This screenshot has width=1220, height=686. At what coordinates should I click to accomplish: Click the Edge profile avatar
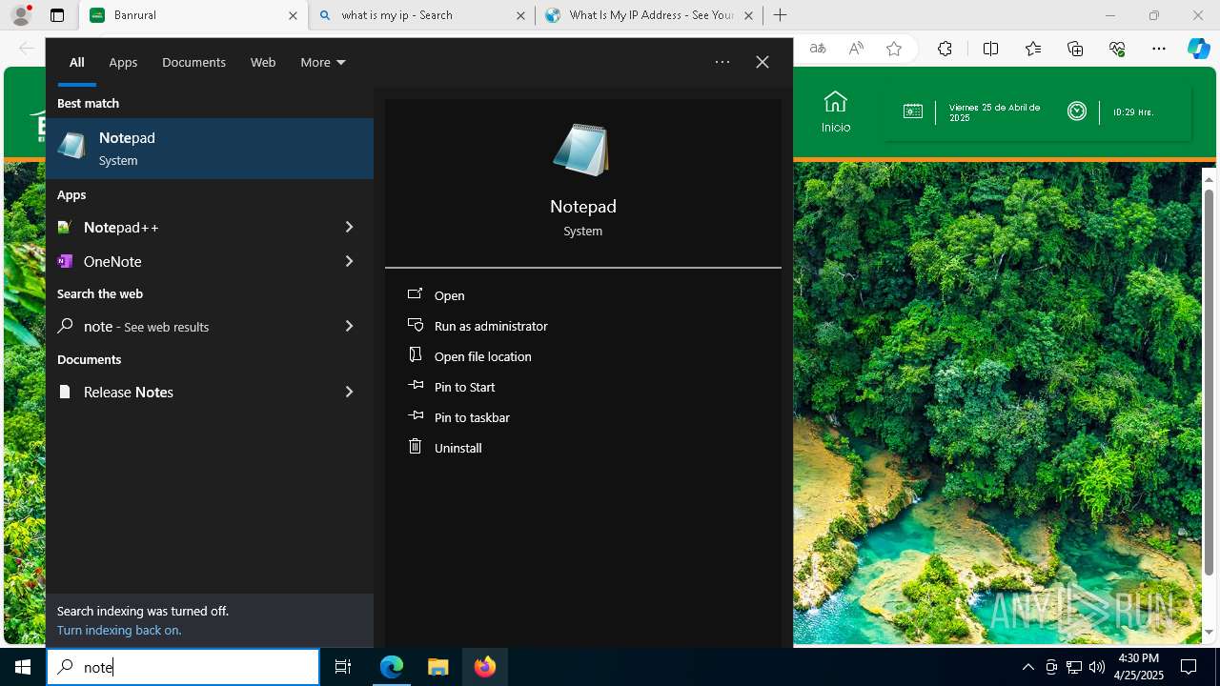click(20, 15)
